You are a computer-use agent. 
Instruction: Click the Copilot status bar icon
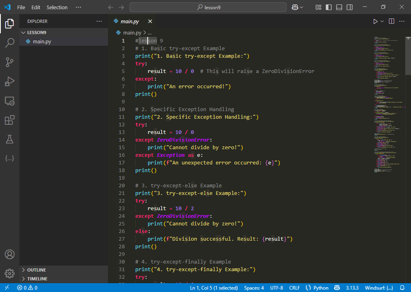(x=337, y=288)
